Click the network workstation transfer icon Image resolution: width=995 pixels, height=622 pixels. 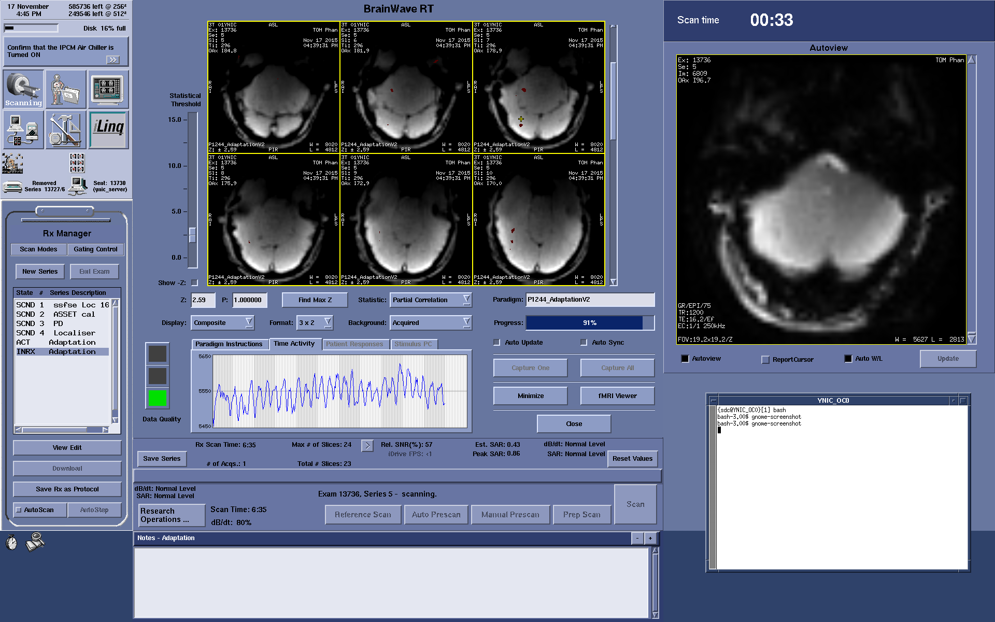coord(23,130)
